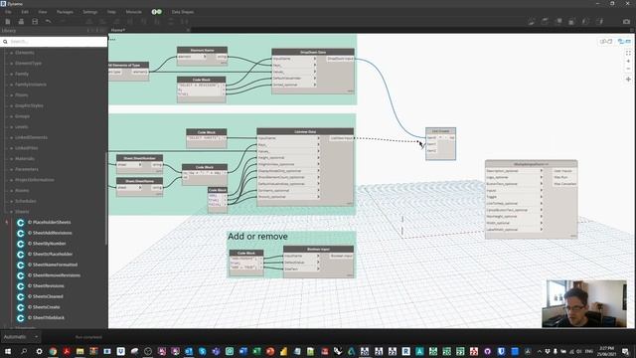Click the Schedules category text in library
636x358 pixels.
click(26, 201)
